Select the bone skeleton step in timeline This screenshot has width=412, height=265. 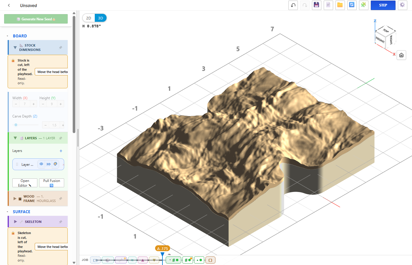point(121,260)
